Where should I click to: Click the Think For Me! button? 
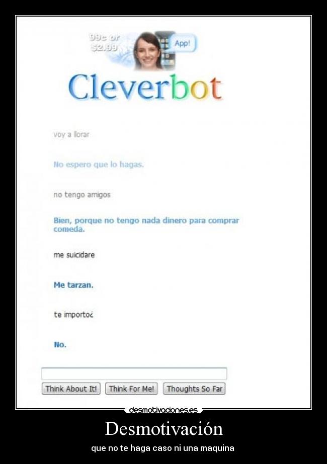[131, 389]
